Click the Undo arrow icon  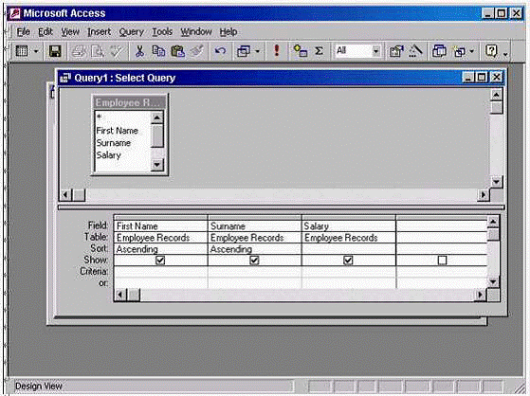[220, 51]
